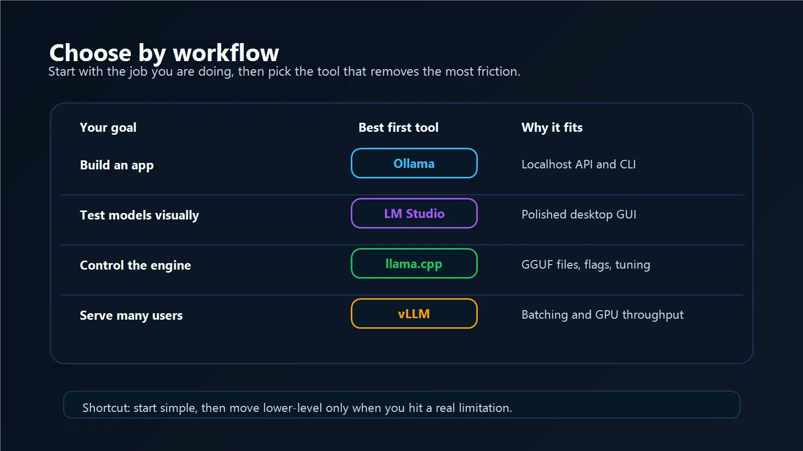Click the 'Your goal' column header
The width and height of the screenshot is (803, 451).
tap(108, 128)
